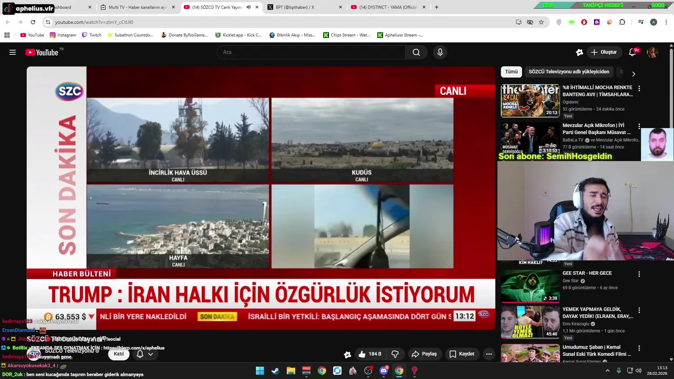Click the sparkle icon beside Oluştur
Viewport: 674px width, 379px height.
[579, 52]
